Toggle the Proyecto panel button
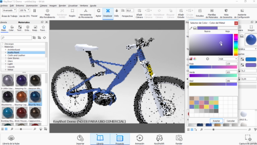 120,140
